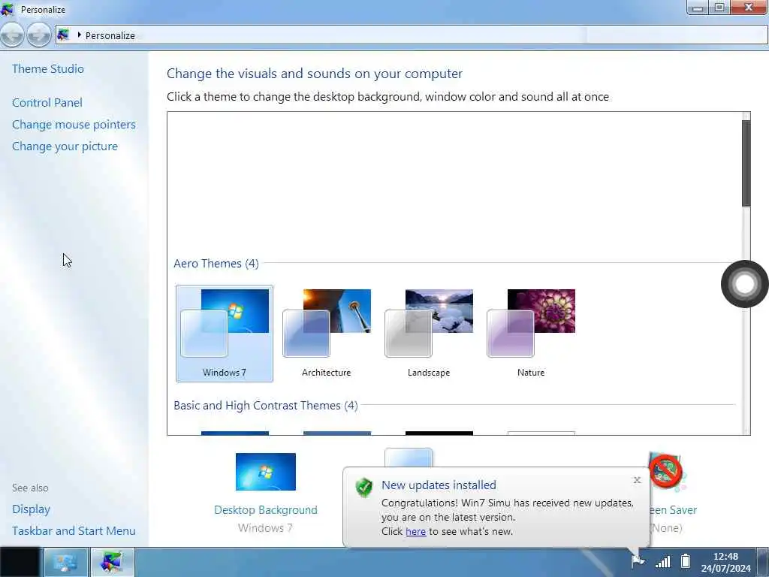
Task: Close the New updates installed notification
Action: 637,480
